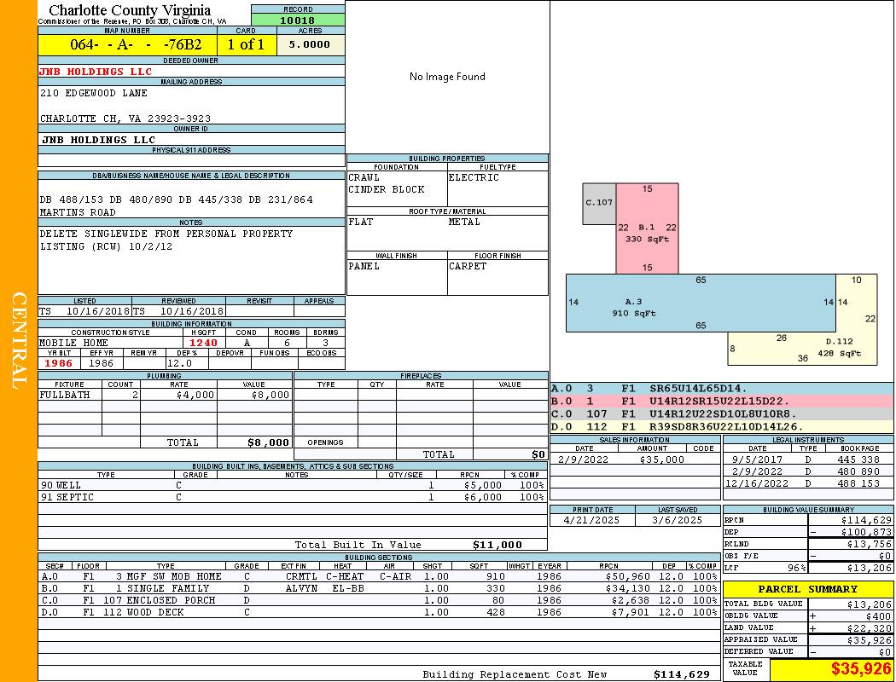
Task: Click the record number 10018 field
Action: (x=298, y=20)
